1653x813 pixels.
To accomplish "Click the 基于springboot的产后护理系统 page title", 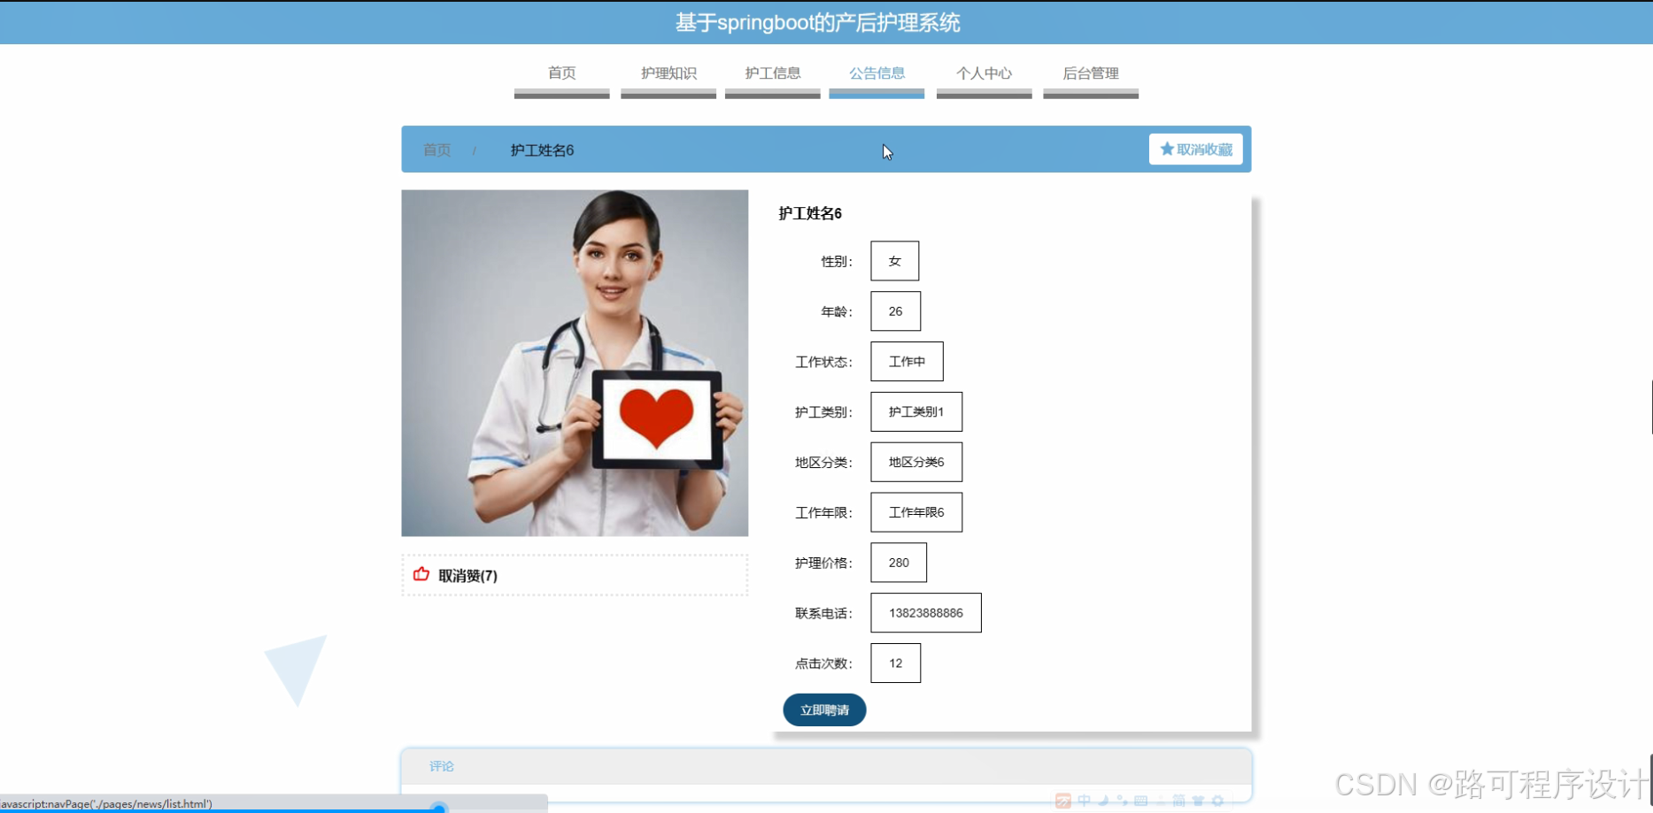I will pyautogui.click(x=817, y=22).
